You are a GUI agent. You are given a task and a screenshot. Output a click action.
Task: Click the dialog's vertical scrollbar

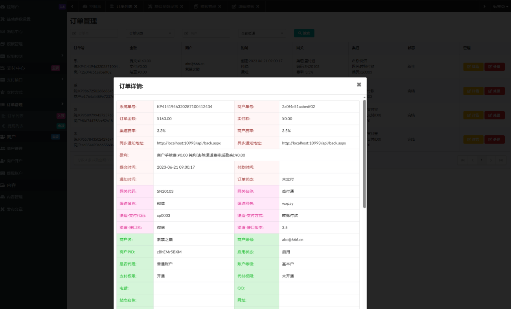pyautogui.click(x=364, y=154)
